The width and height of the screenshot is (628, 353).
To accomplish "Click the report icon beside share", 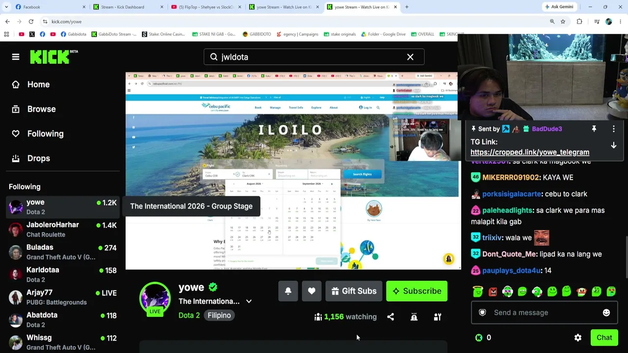I will coord(414,317).
